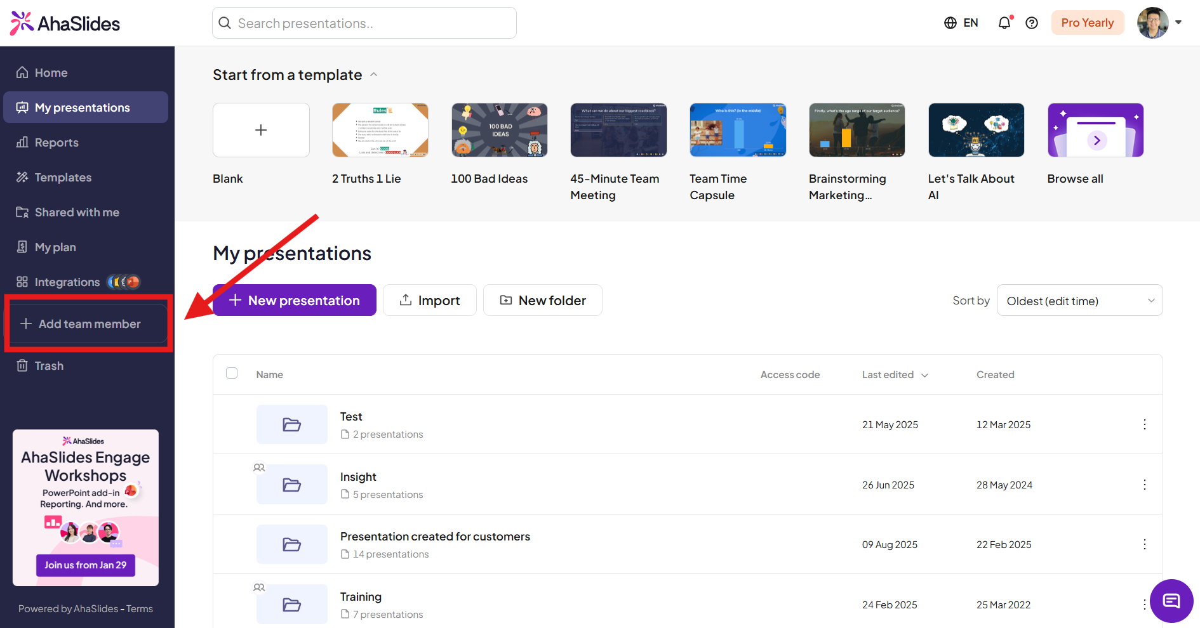Screen dimensions: 1200x628
Task: Click the New presentation button
Action: pos(295,301)
